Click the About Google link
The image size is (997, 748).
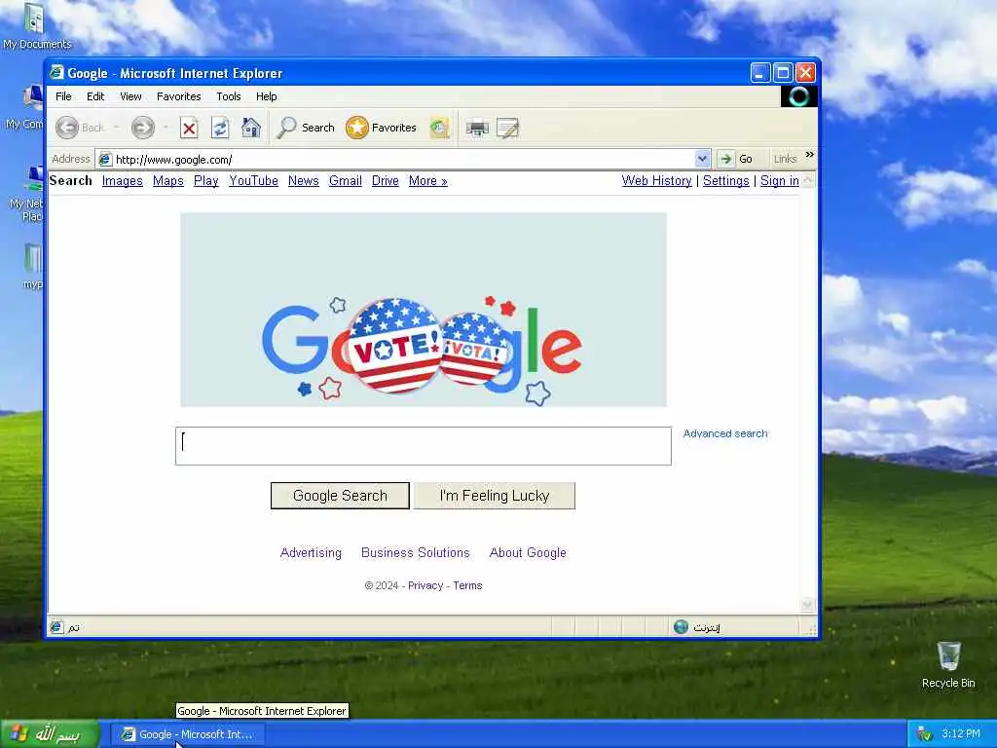[528, 553]
